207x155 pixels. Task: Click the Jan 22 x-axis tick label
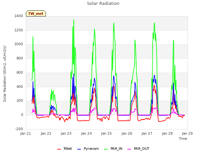(x=46, y=133)
